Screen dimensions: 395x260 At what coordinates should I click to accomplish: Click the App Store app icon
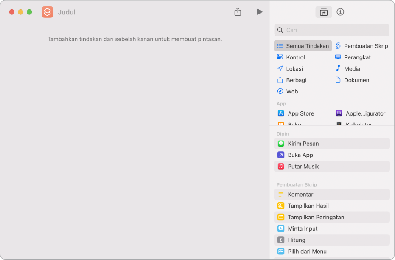(x=281, y=113)
